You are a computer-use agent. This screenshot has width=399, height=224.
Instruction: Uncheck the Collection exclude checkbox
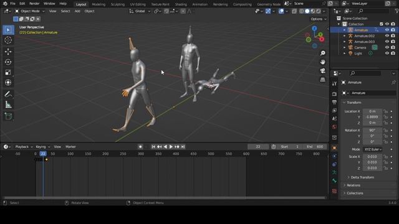[381, 24]
